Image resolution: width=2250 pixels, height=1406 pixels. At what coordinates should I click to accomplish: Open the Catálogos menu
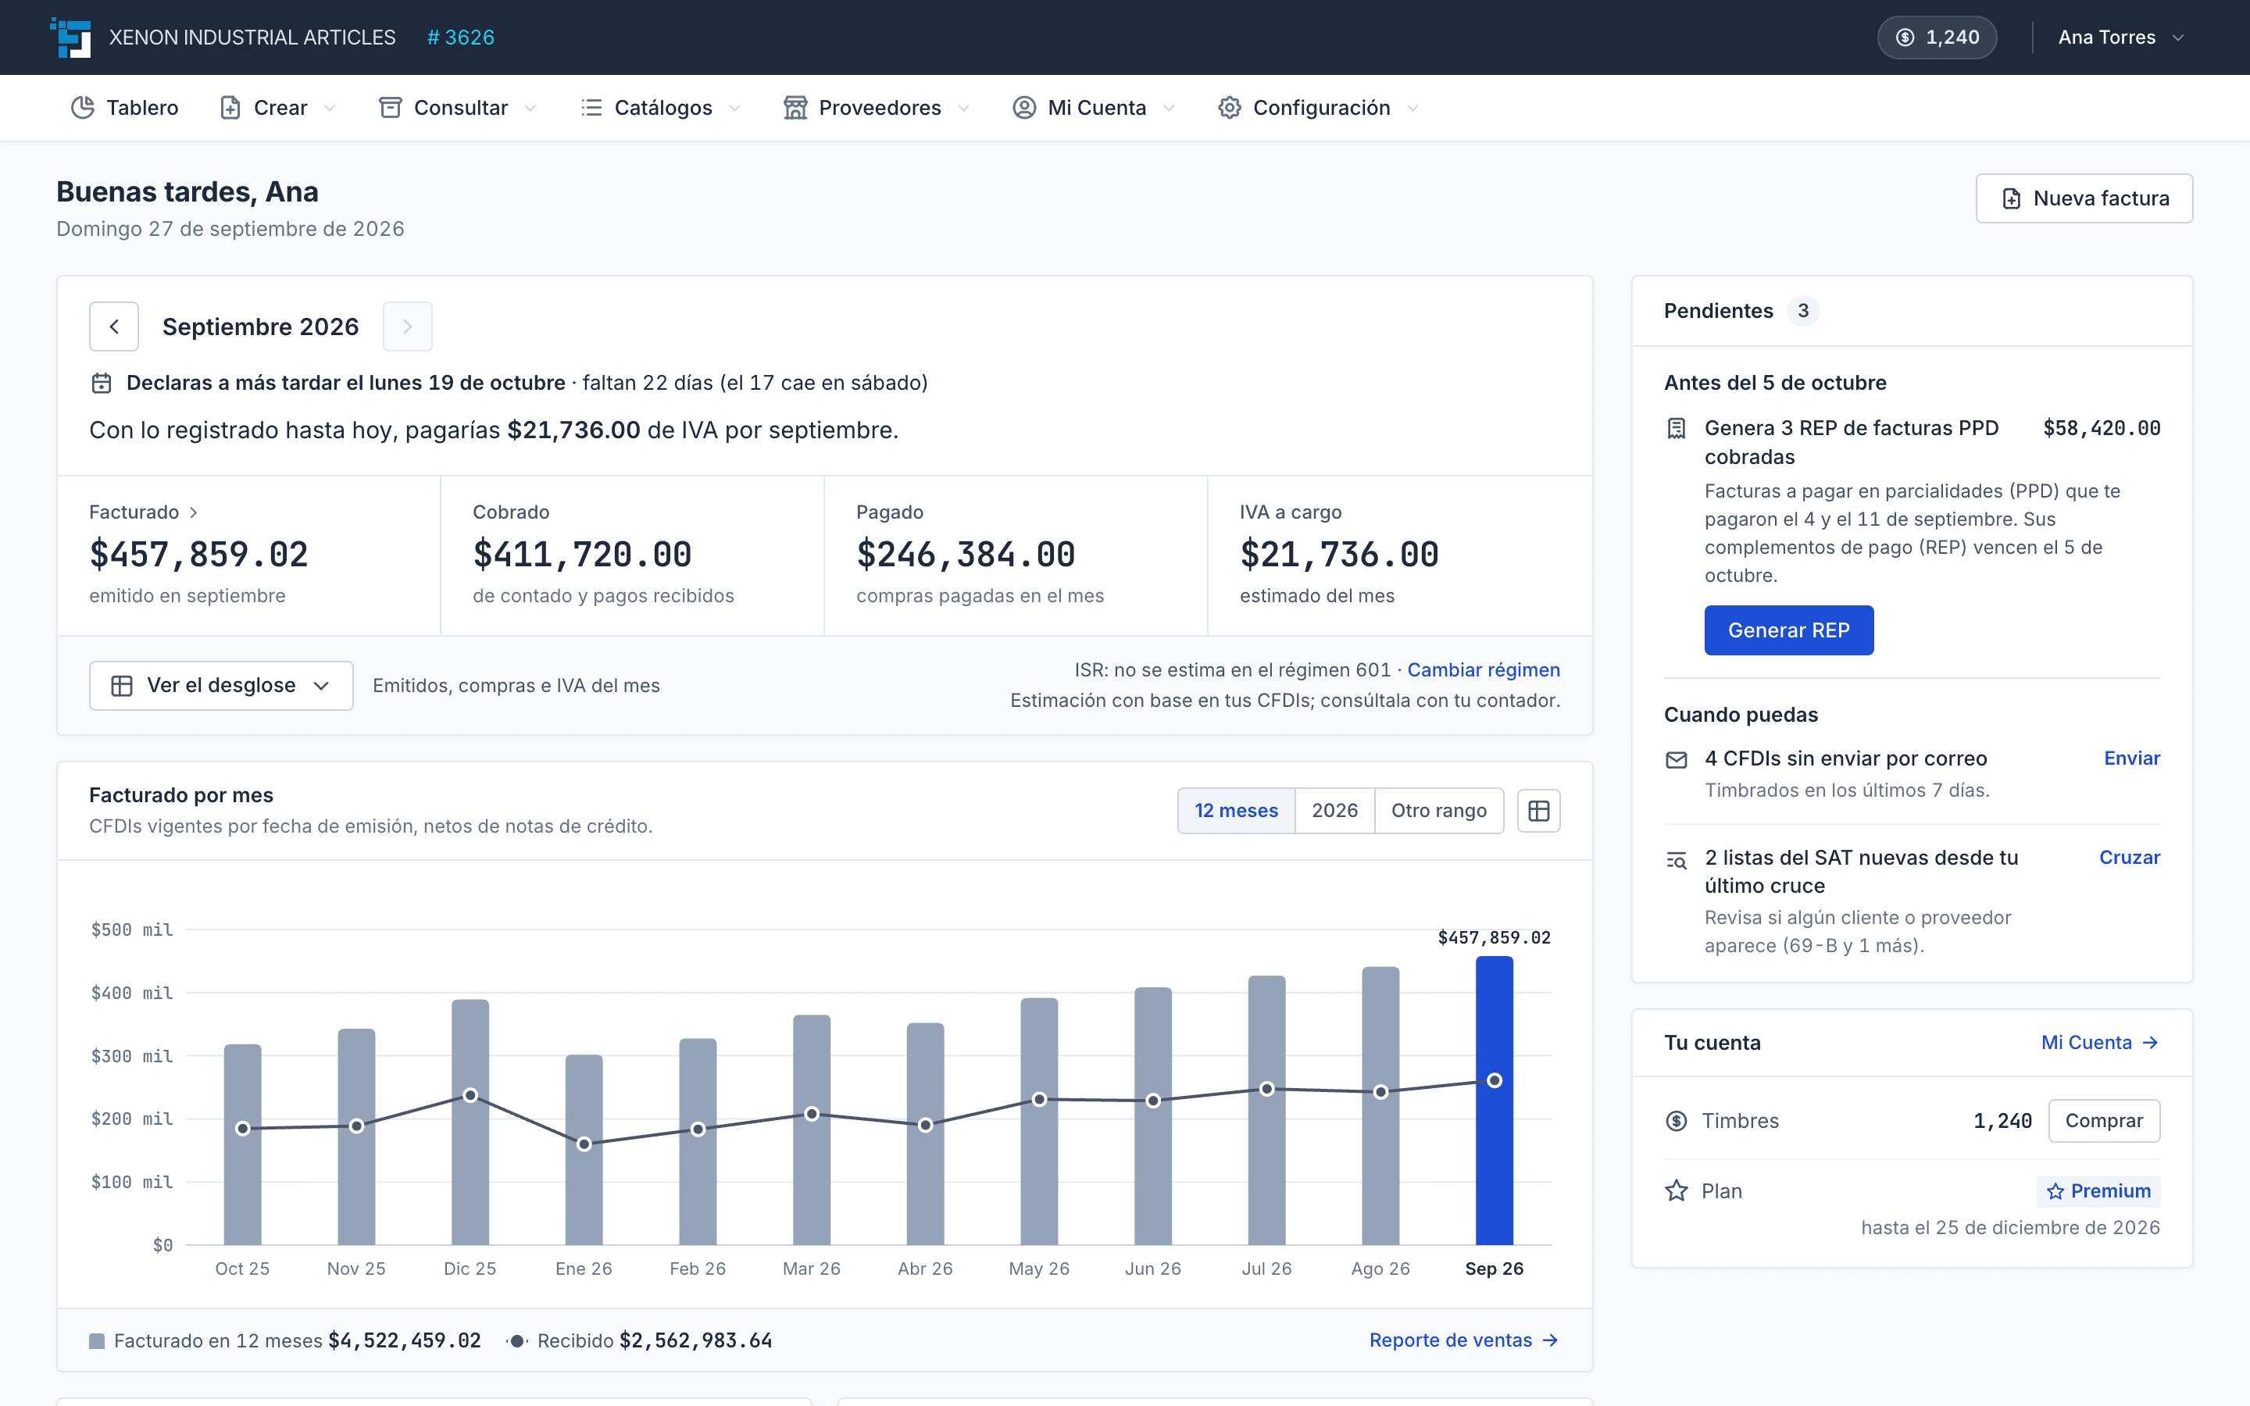(661, 108)
